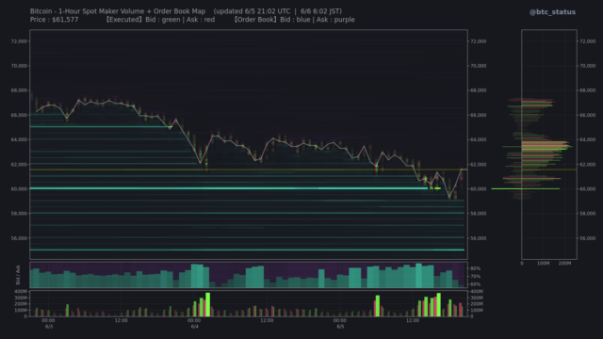603x339 pixels.
Task: Click '56,000' on the main chart's left axis
Action: pyautogui.click(x=19, y=238)
